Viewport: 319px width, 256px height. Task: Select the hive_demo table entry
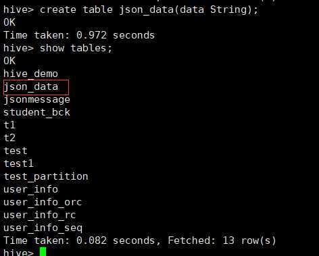(31, 74)
